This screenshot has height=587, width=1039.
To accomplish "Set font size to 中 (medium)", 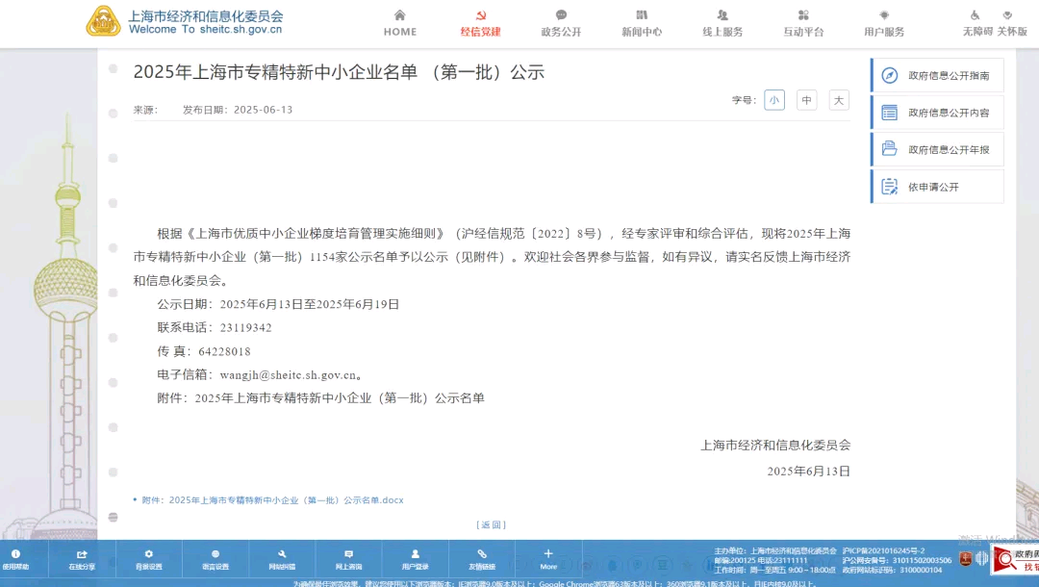I will tap(806, 100).
